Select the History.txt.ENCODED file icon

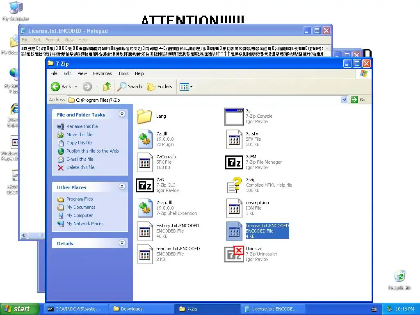click(145, 231)
